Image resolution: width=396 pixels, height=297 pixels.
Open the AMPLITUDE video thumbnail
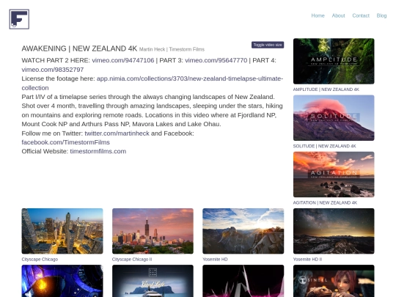334,61
